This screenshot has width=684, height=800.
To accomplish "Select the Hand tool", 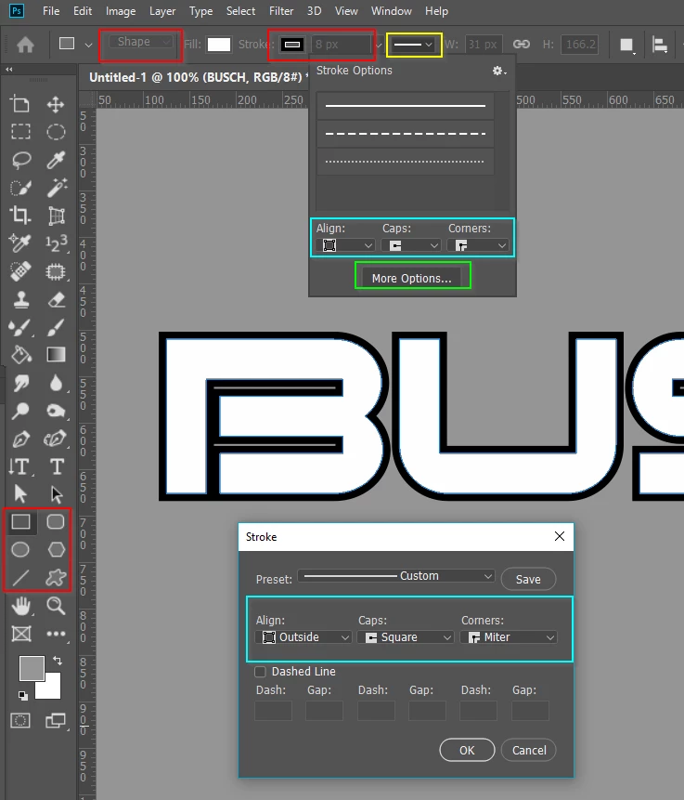I will point(20,606).
